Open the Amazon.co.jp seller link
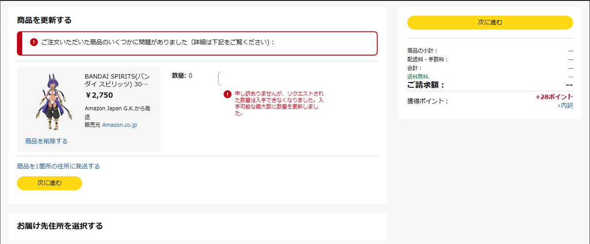590x244 pixels. point(119,125)
